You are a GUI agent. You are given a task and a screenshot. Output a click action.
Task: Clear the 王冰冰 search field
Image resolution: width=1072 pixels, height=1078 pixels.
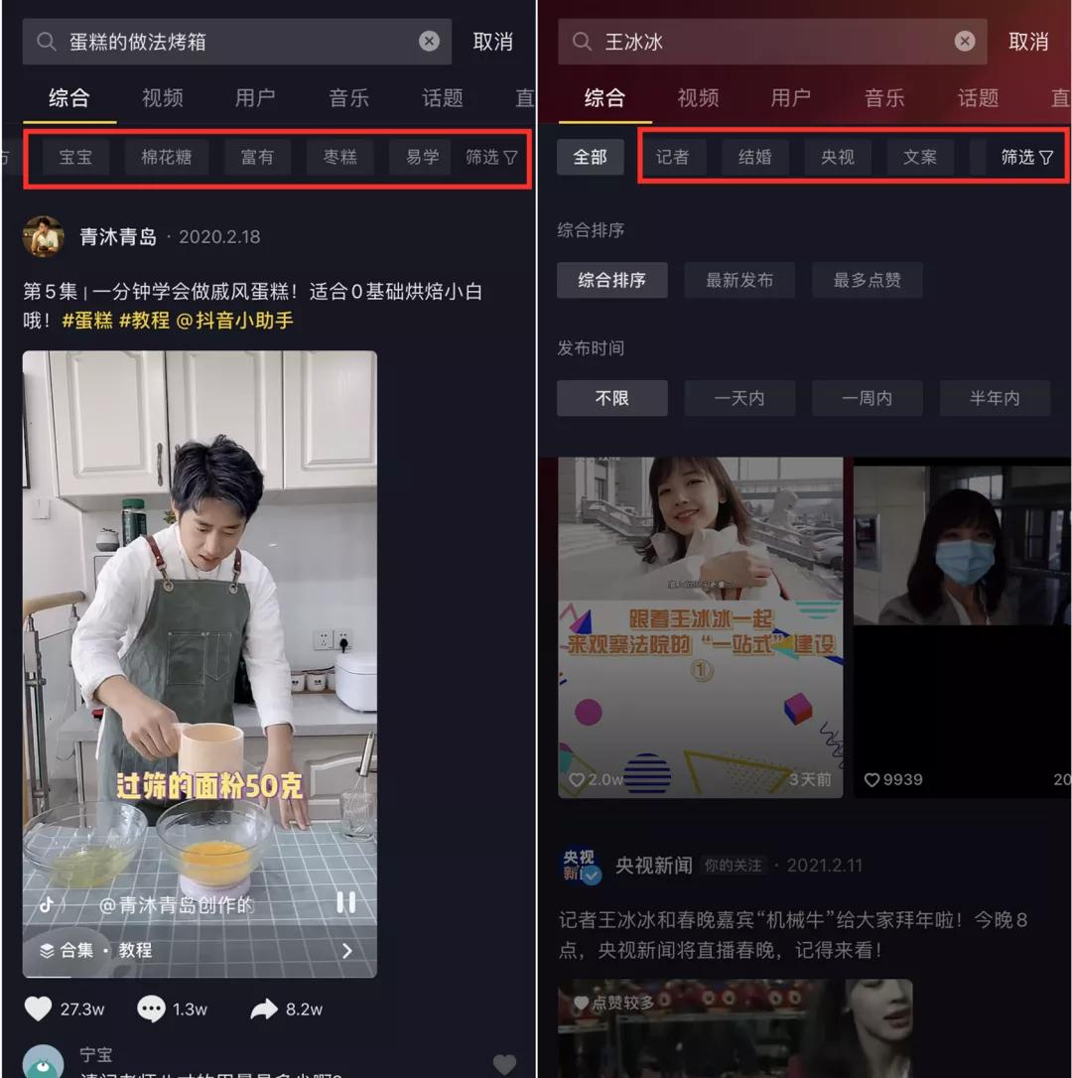pyautogui.click(x=965, y=42)
